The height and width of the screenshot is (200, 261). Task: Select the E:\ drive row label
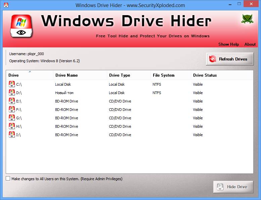[x=19, y=101]
